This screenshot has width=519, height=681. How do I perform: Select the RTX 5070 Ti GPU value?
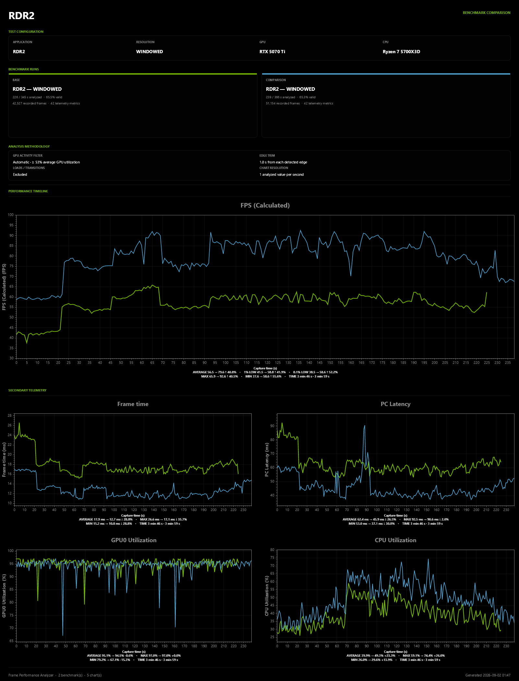coord(272,52)
